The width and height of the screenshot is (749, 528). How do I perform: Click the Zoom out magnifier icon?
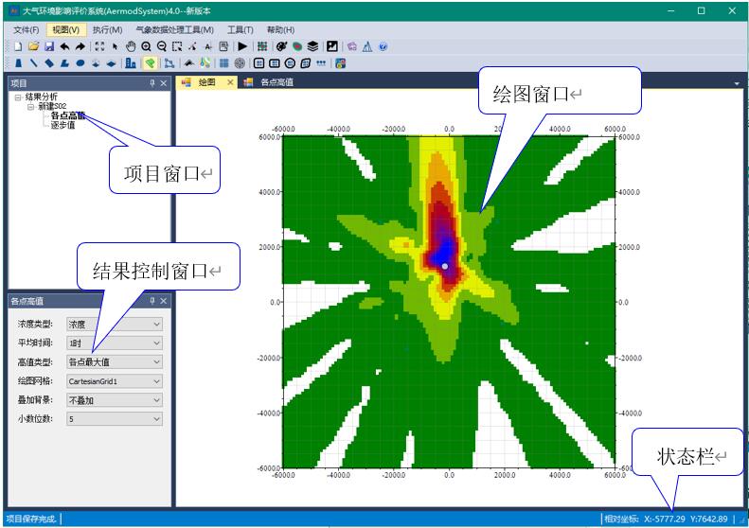162,45
